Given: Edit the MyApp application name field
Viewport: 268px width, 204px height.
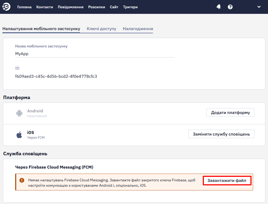Looking at the screenshot, I should [95, 54].
